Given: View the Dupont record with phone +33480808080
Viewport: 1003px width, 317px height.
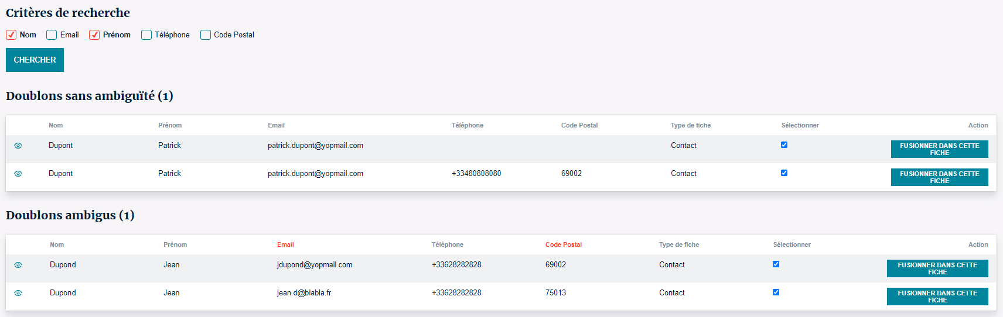Looking at the screenshot, I should click(18, 174).
